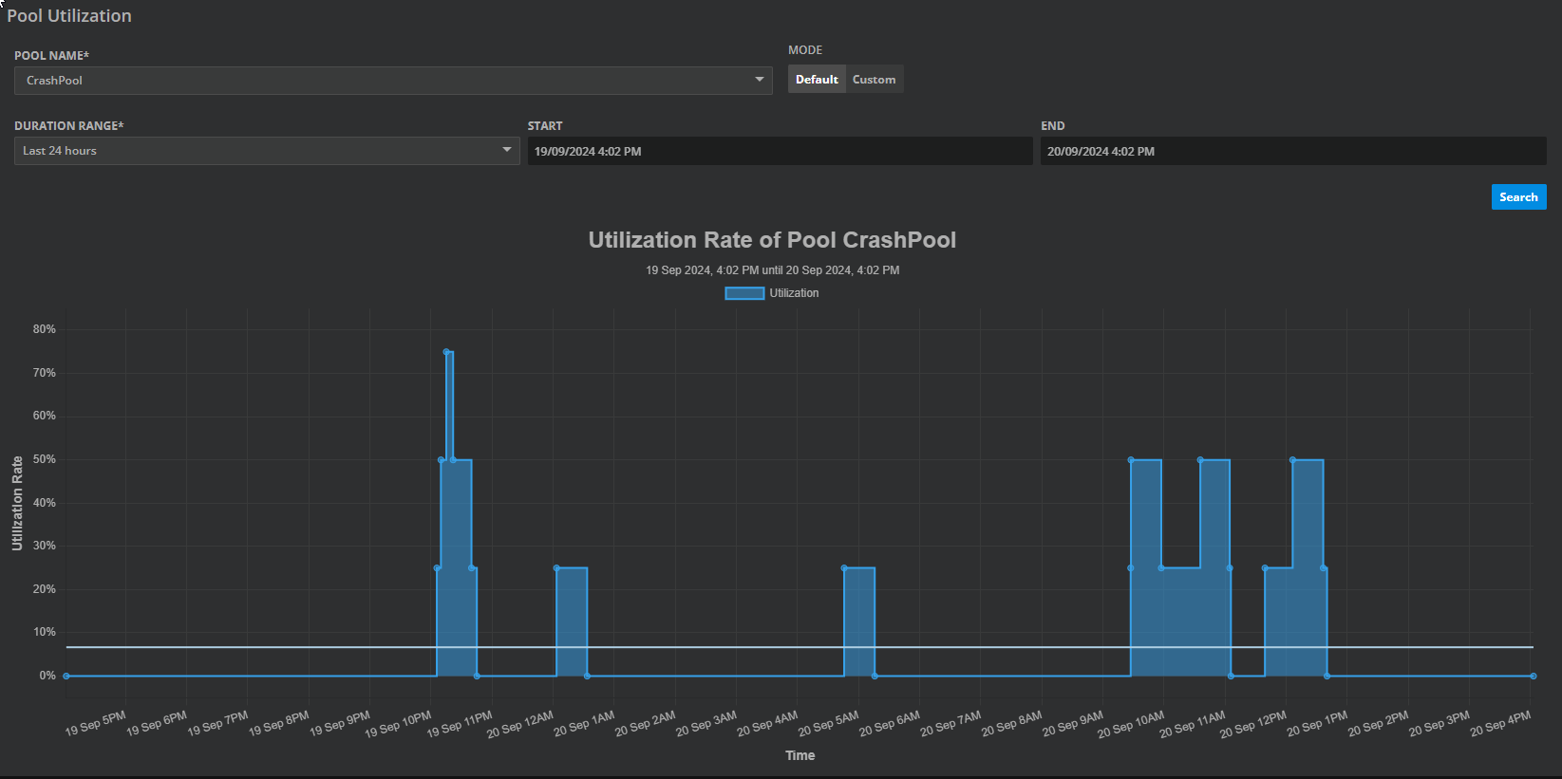Viewport: 1562px width, 779px height.
Task: Click the 25% data point near 20 Sep 12AM
Action: coord(556,568)
